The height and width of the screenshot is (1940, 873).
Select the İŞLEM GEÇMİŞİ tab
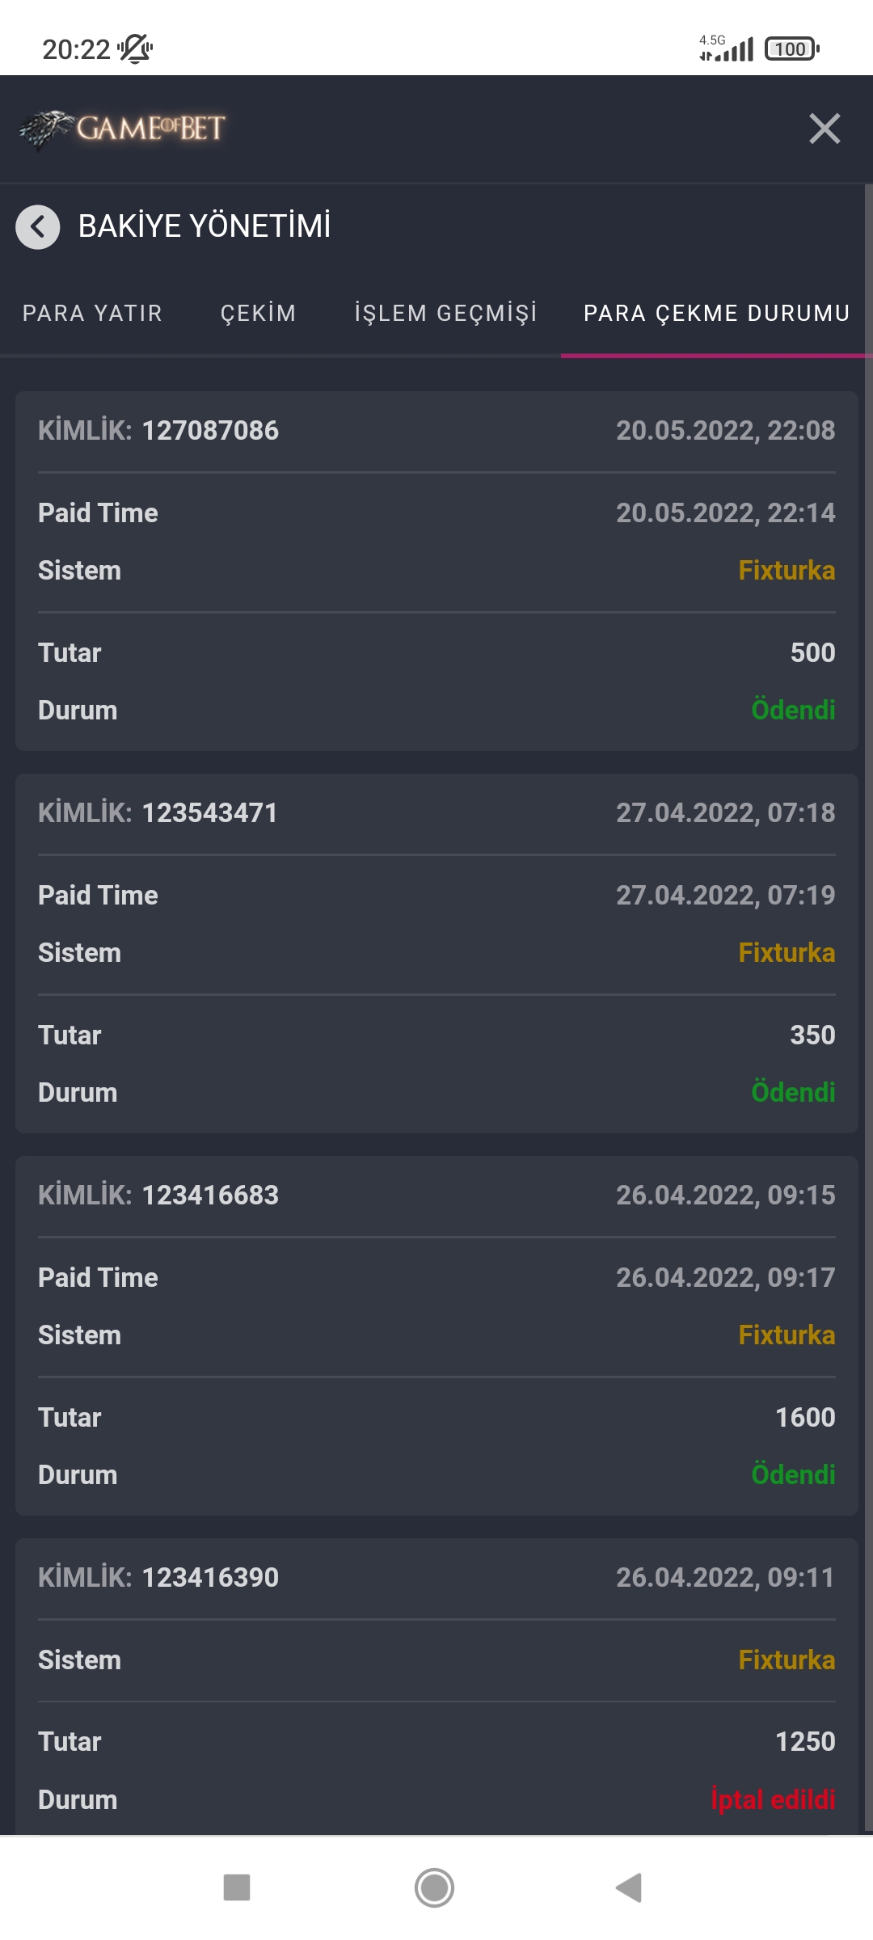pos(445,314)
